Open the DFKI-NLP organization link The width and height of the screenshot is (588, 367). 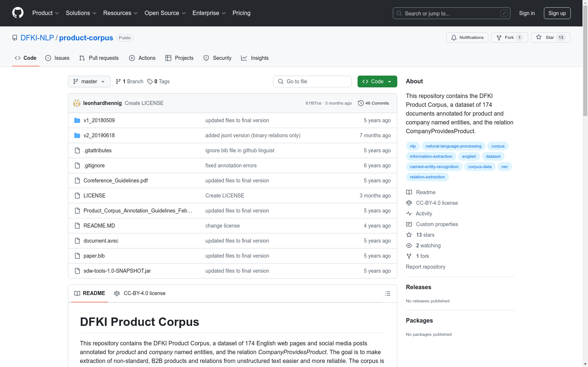click(x=37, y=38)
